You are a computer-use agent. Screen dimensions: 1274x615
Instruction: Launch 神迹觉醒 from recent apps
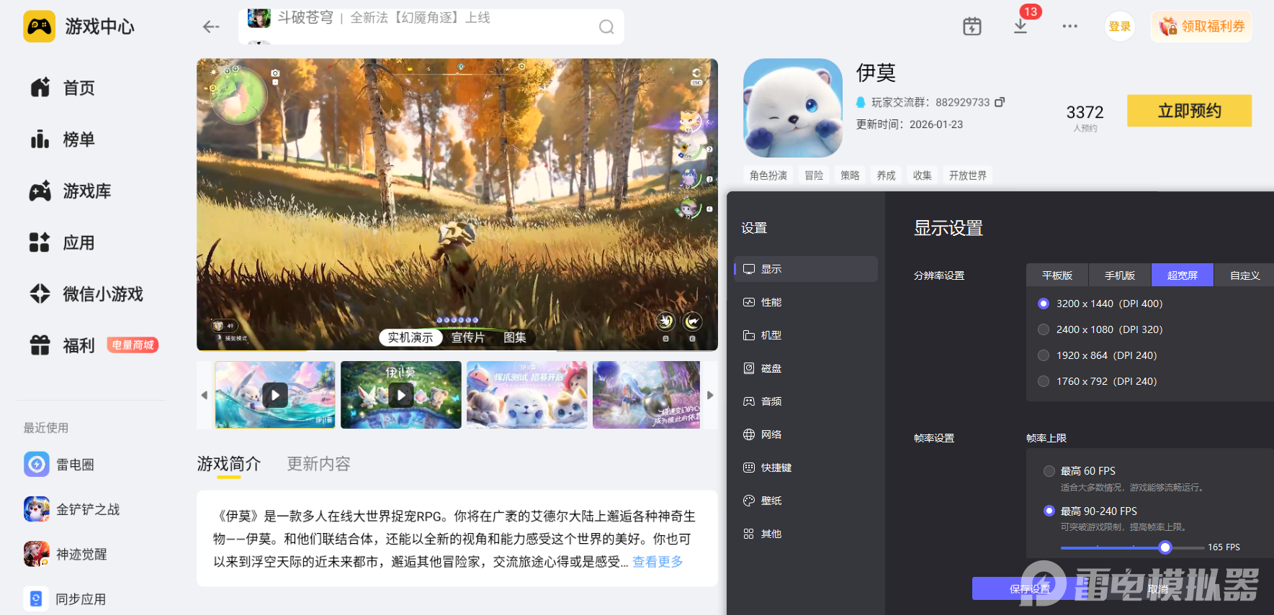coord(66,554)
